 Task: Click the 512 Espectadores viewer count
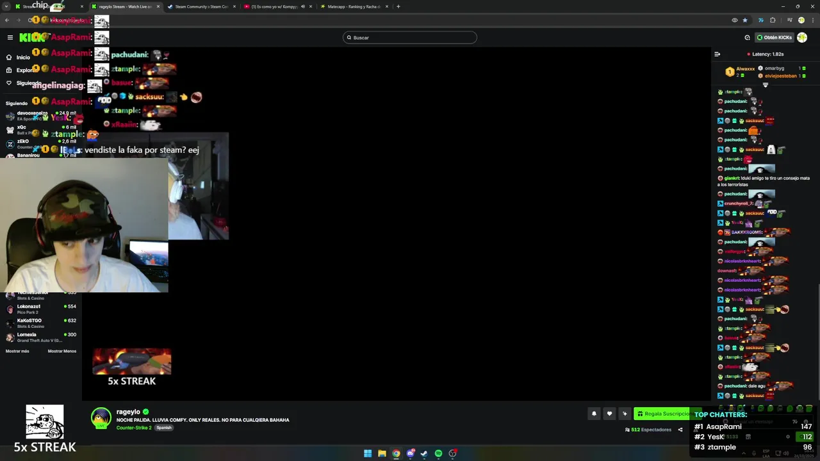click(x=648, y=430)
